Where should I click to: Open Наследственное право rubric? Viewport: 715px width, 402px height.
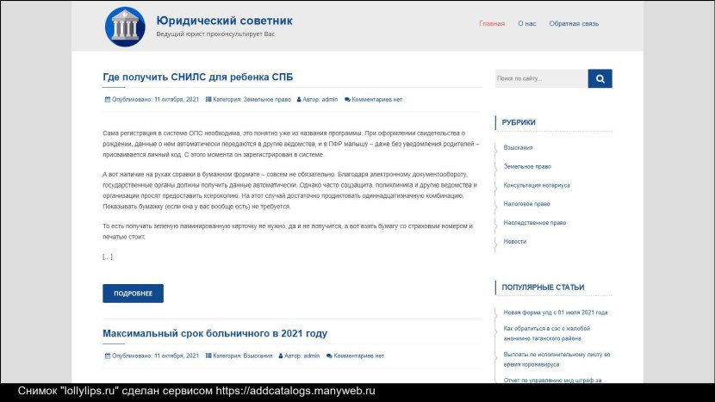pos(534,223)
